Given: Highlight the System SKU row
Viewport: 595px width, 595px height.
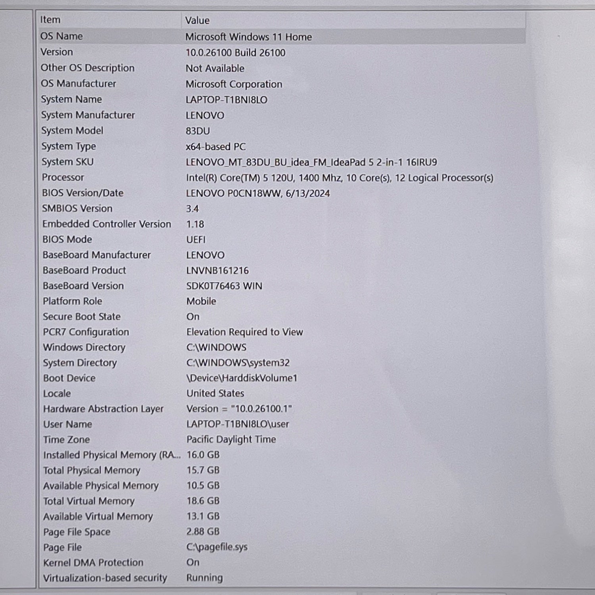Looking at the screenshot, I should pos(67,162).
